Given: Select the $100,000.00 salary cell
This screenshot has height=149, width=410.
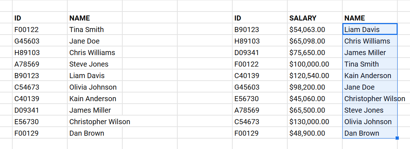Looking at the screenshot, I should [309, 64].
